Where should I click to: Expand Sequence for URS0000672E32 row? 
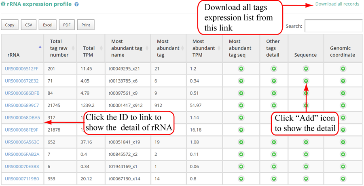[x=306, y=81]
